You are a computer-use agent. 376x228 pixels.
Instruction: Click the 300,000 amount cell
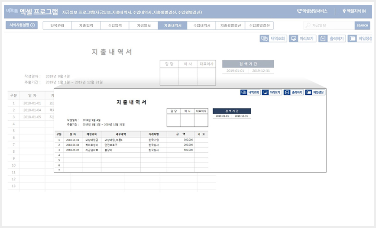click(181, 140)
